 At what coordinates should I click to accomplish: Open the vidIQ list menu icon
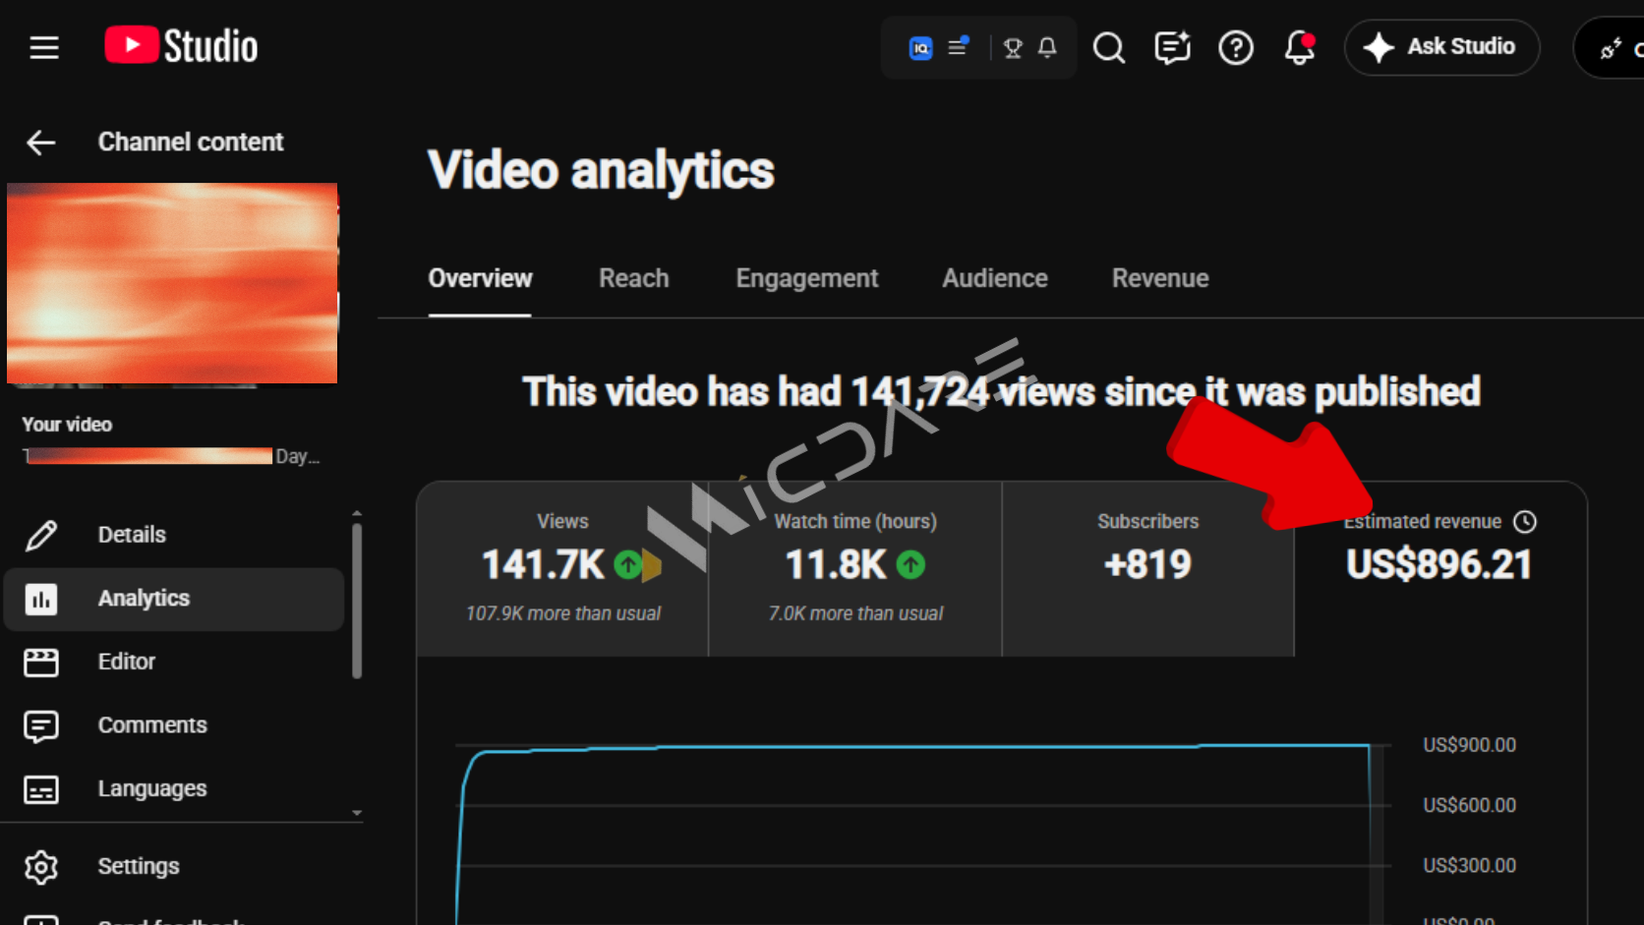(958, 46)
